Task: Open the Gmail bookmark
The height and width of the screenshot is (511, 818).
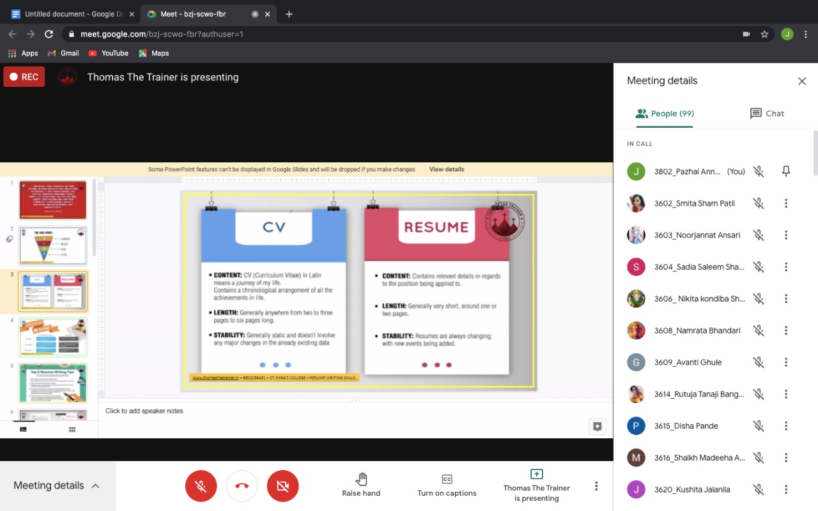Action: [x=63, y=53]
